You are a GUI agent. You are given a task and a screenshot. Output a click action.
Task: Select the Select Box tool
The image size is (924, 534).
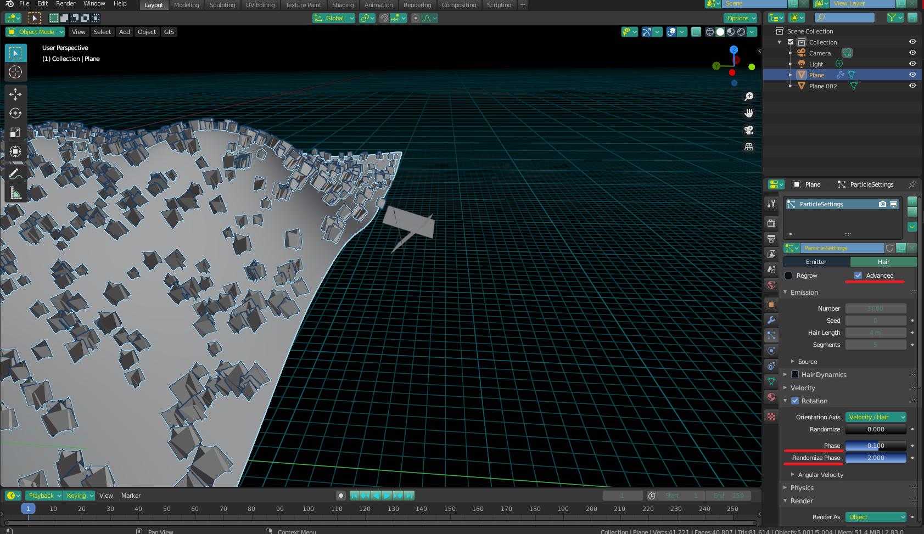tap(15, 53)
